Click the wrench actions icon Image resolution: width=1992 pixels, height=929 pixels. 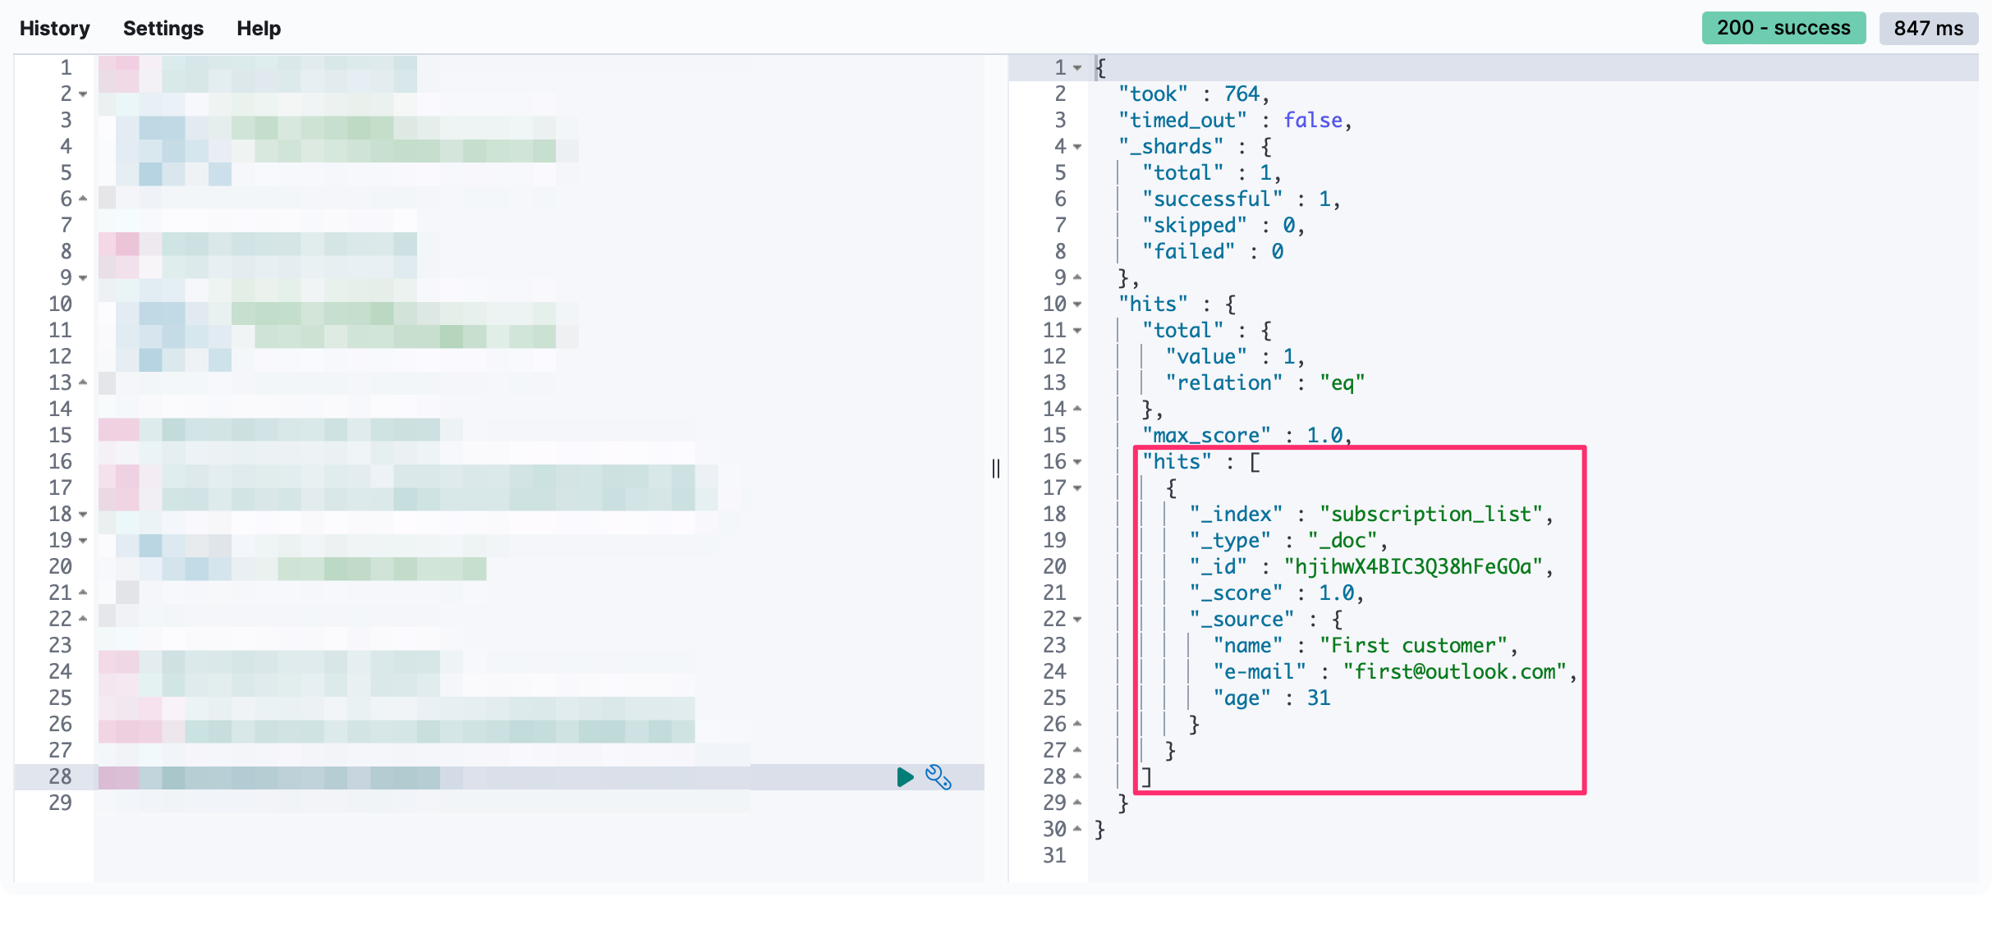[x=938, y=777]
